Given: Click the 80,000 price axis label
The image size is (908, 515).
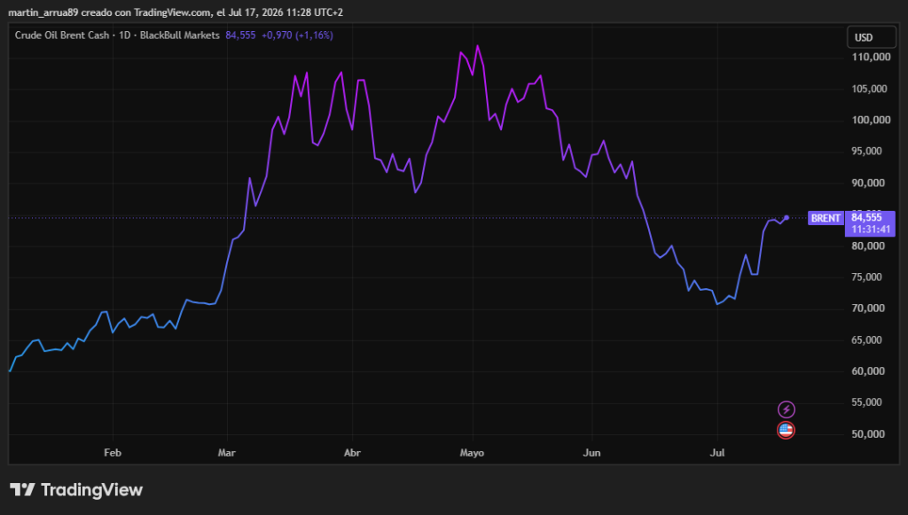Looking at the screenshot, I should (868, 246).
